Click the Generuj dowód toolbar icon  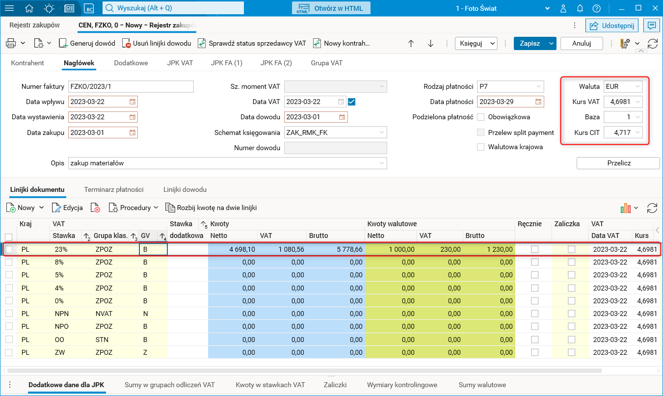click(x=63, y=44)
